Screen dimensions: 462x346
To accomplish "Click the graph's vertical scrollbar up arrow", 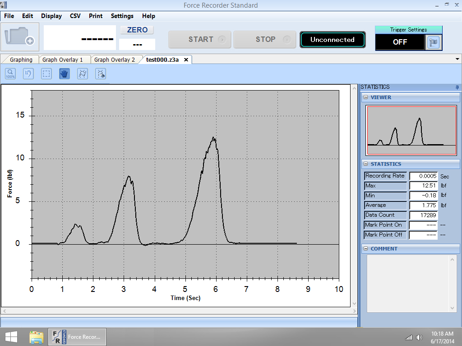I will pos(354,88).
